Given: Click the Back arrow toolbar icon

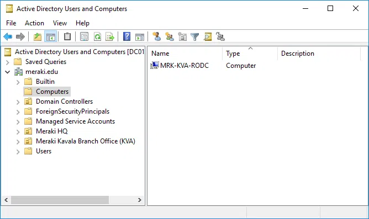Looking at the screenshot, I should point(8,36).
